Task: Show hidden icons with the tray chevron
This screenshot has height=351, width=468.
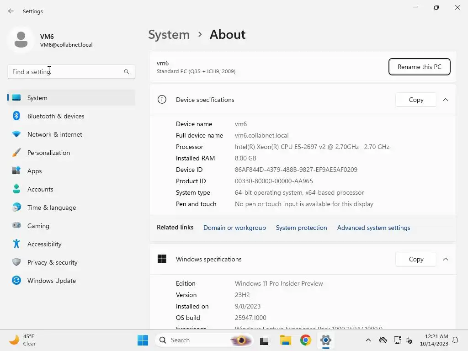Action: (x=368, y=340)
